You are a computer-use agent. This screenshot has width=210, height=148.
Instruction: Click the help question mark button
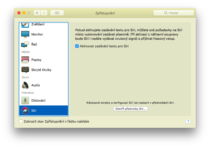pyautogui.click(x=188, y=122)
